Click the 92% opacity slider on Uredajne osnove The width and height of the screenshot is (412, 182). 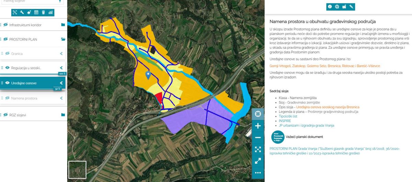point(57,89)
